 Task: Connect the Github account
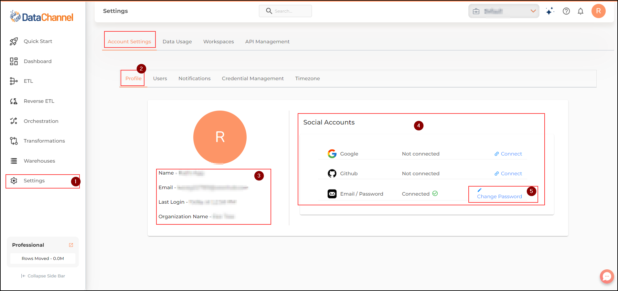[x=508, y=174]
